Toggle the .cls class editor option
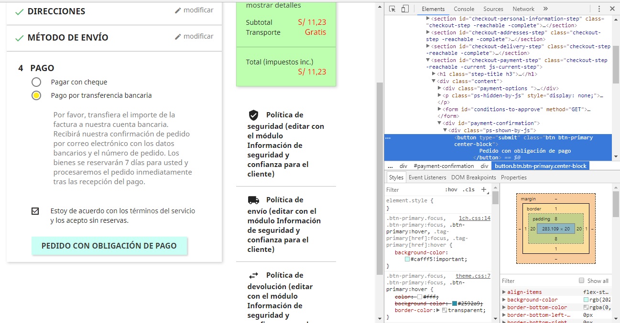Viewport: 620px width, 323px height. point(469,189)
